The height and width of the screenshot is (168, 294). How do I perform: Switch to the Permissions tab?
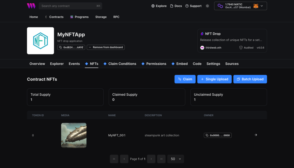click(154, 64)
